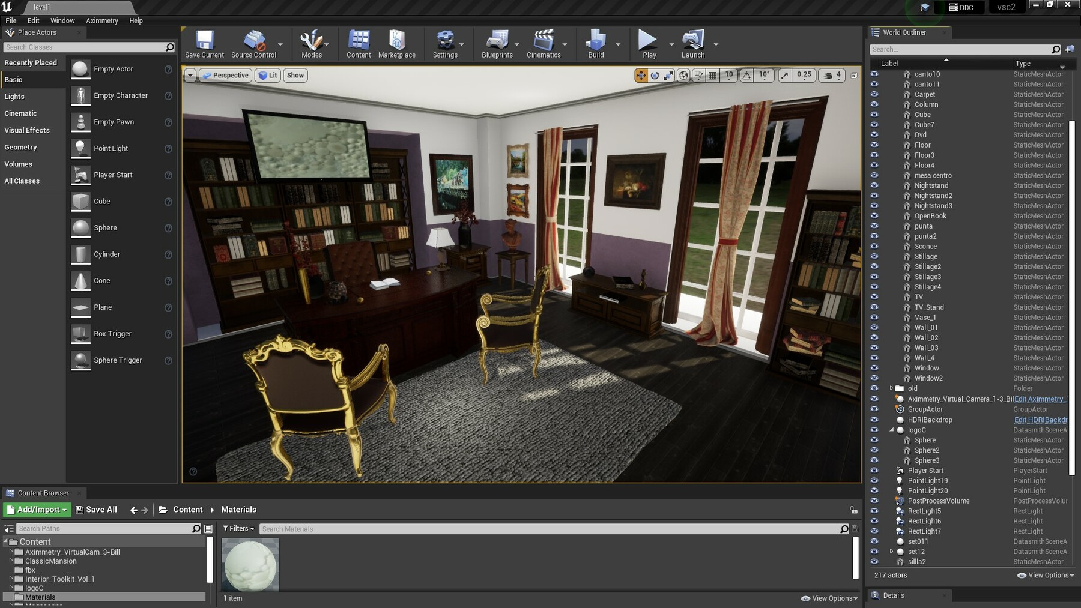The image size is (1081, 608).
Task: Select the material sphere thumbnail
Action: tap(250, 563)
